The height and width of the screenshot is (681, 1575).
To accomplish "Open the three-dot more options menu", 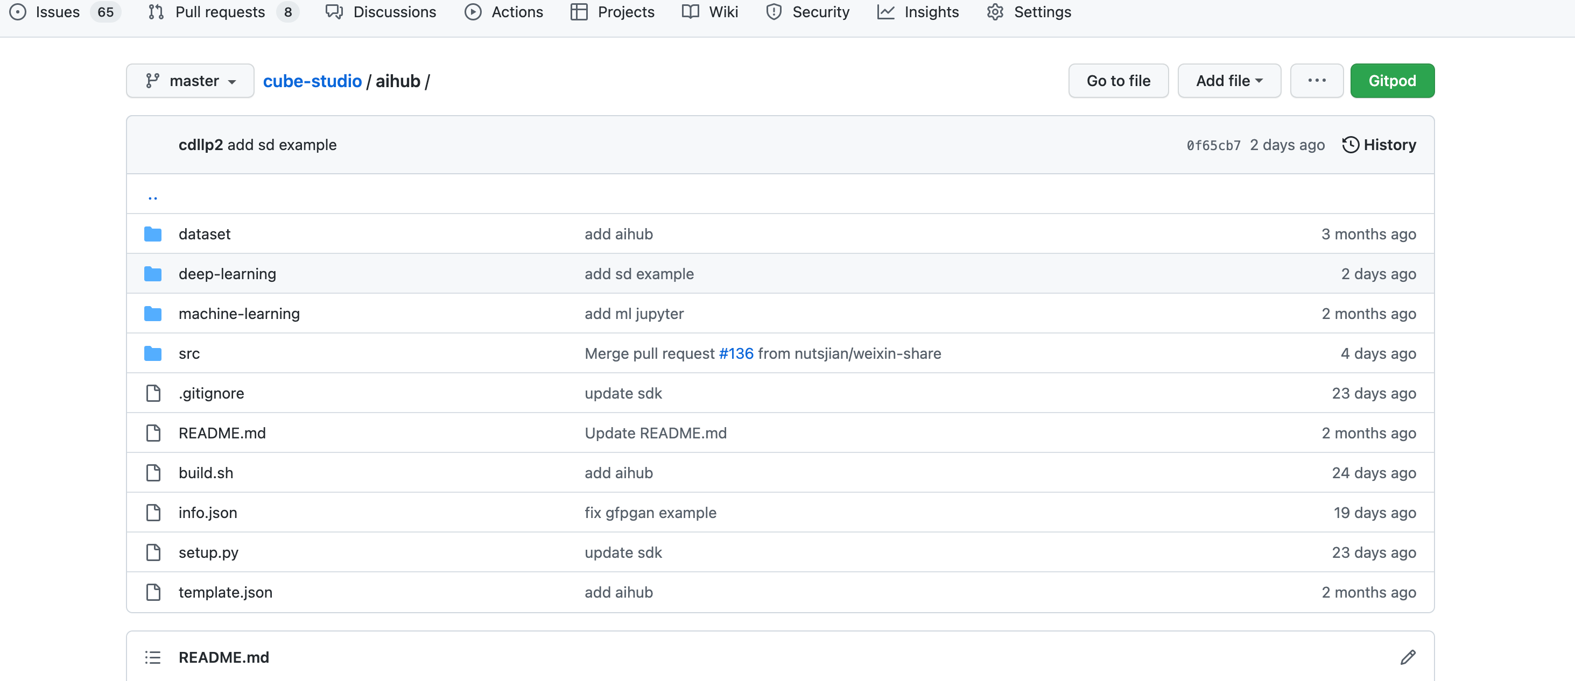I will 1317,81.
